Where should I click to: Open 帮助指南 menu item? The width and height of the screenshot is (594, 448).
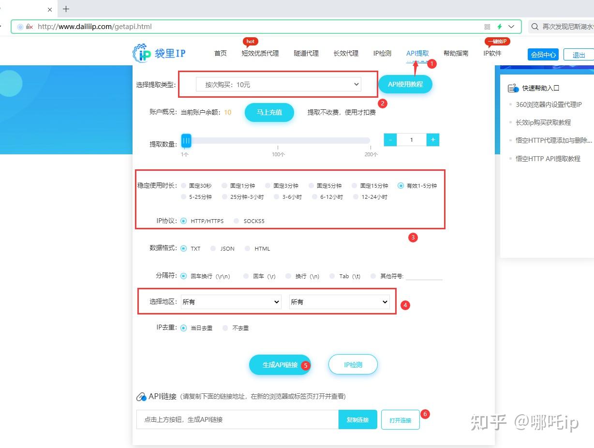(x=456, y=53)
